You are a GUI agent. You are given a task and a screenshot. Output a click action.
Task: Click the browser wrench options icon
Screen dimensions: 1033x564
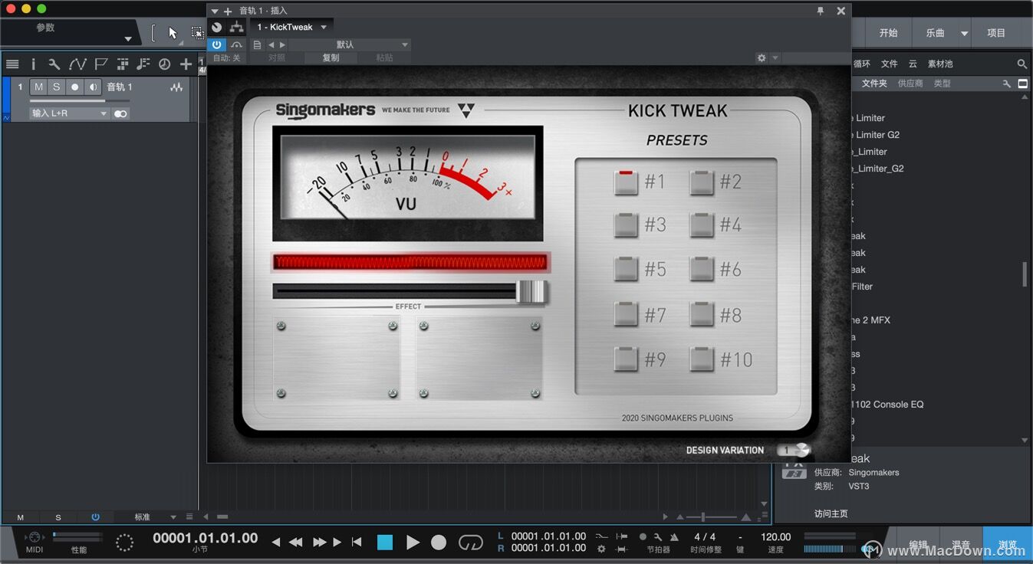point(1007,84)
